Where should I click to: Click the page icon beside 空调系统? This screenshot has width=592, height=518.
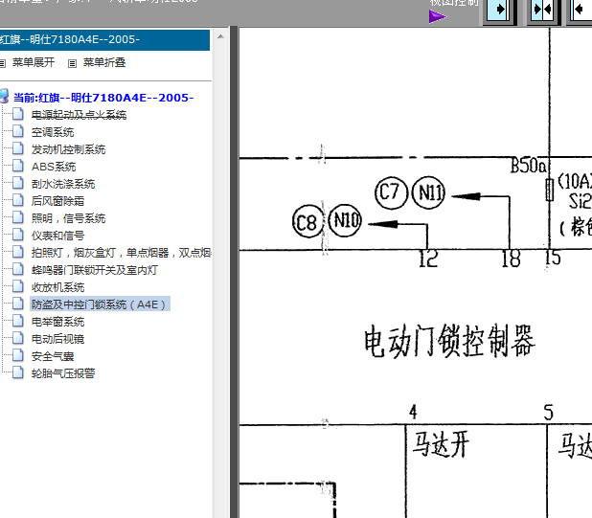click(x=18, y=131)
